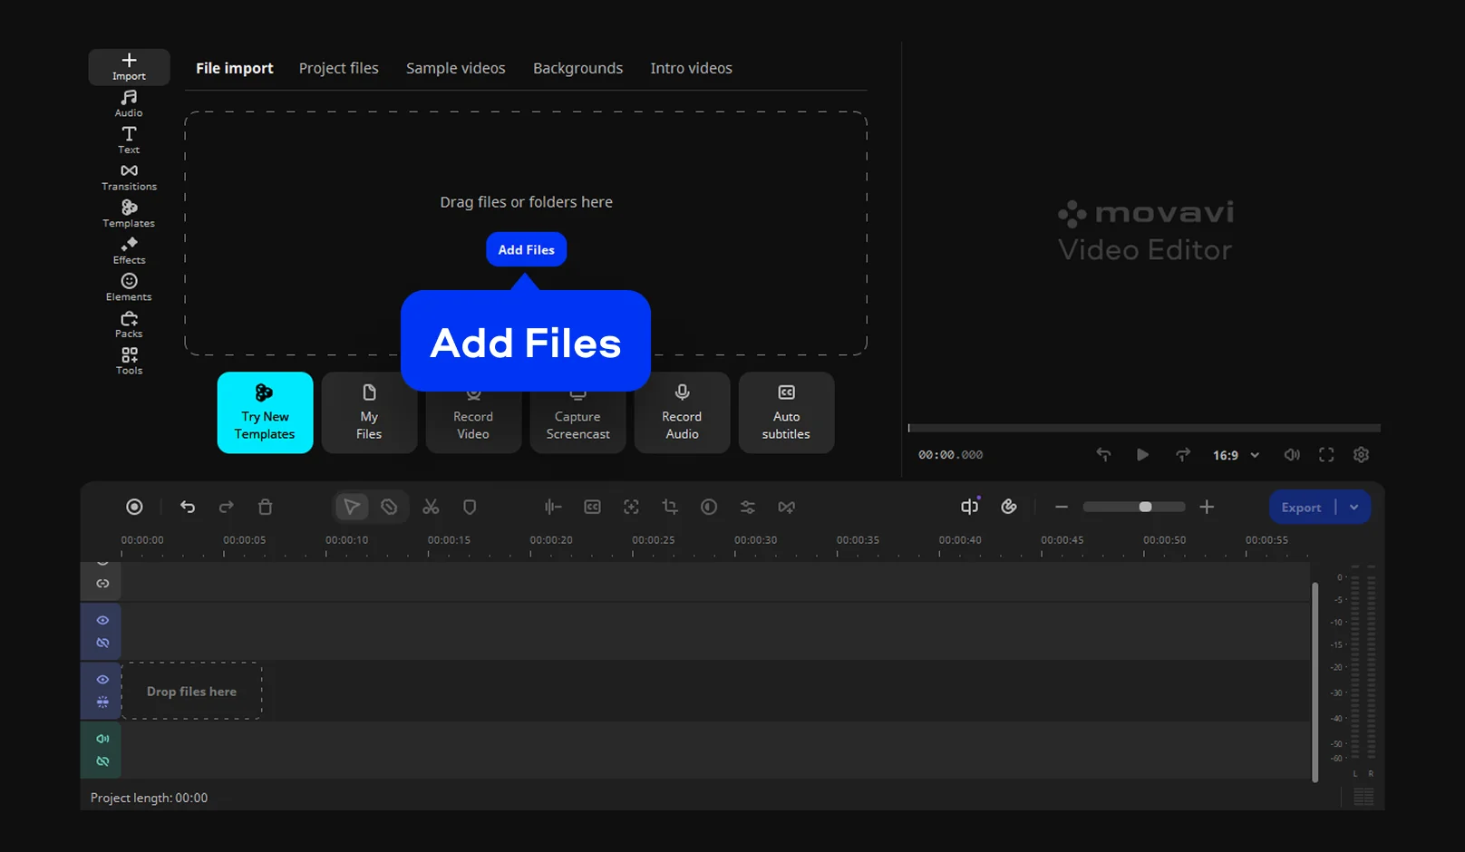Click the Export button

coord(1301,508)
